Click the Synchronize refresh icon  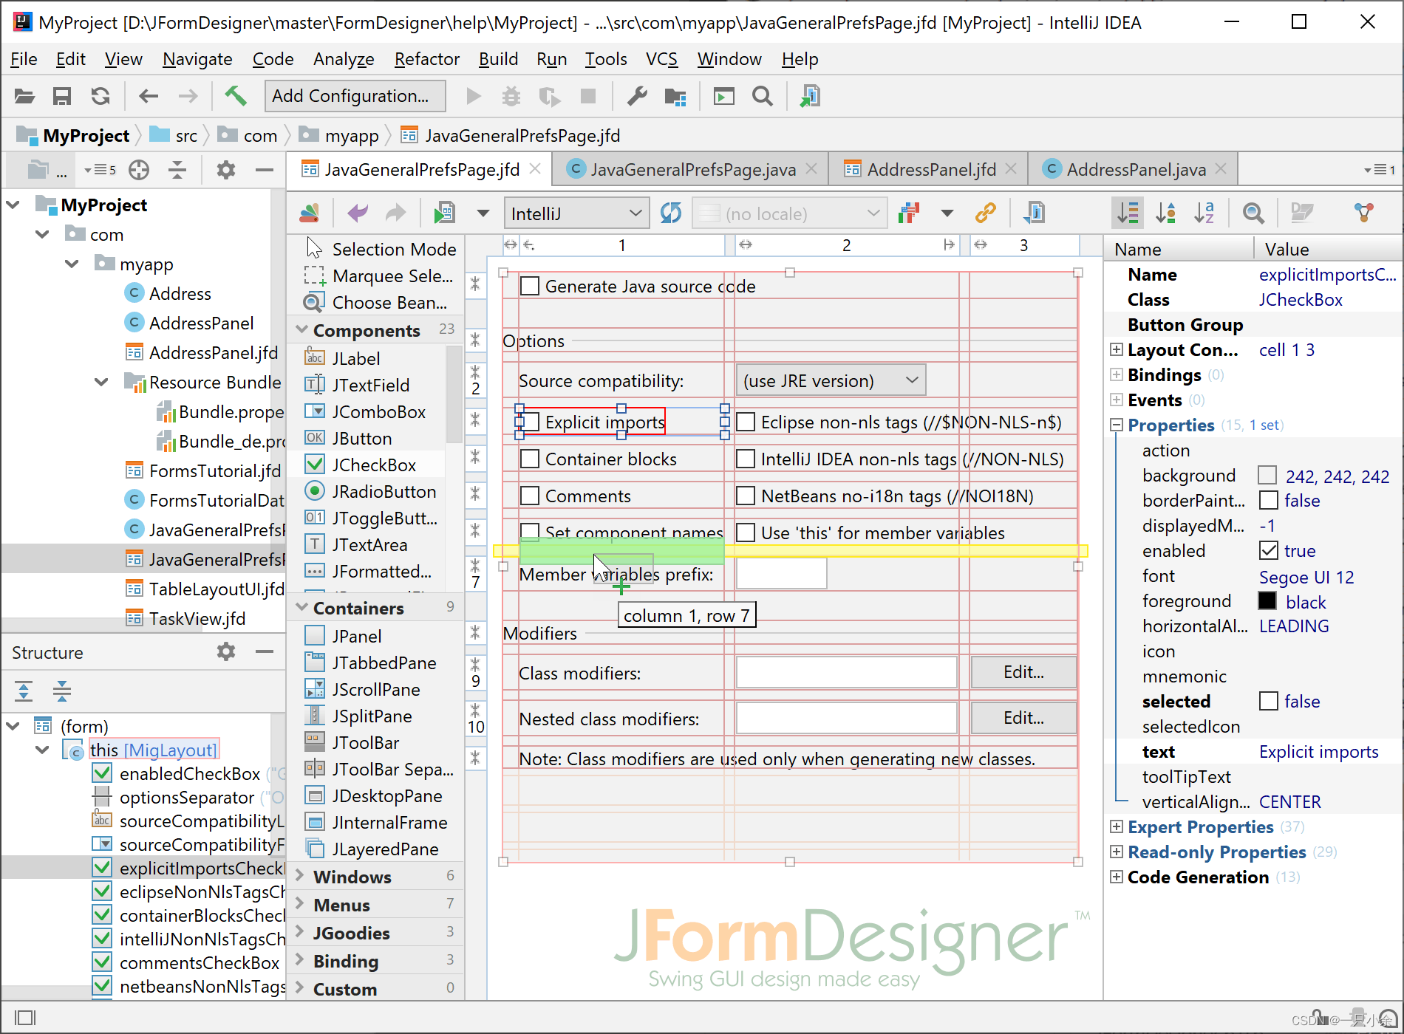[x=100, y=96]
